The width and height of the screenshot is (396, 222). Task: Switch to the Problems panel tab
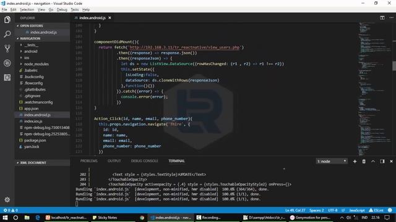click(88, 161)
